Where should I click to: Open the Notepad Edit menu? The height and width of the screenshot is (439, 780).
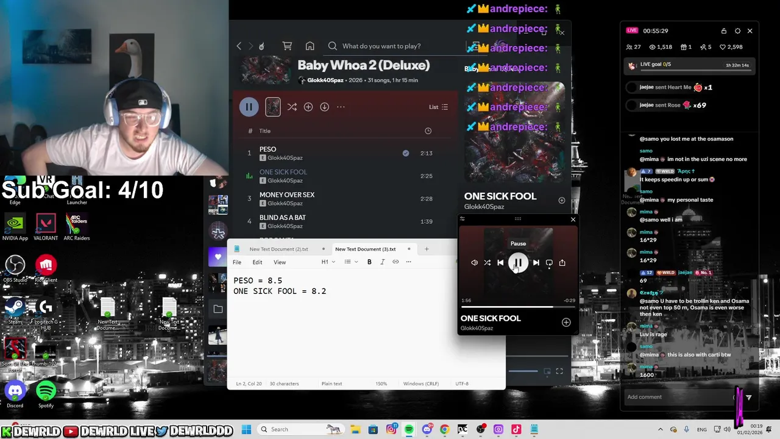[x=257, y=262]
